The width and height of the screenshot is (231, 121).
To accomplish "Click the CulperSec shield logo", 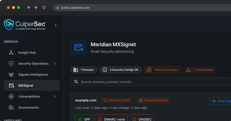I will pos(9,25).
